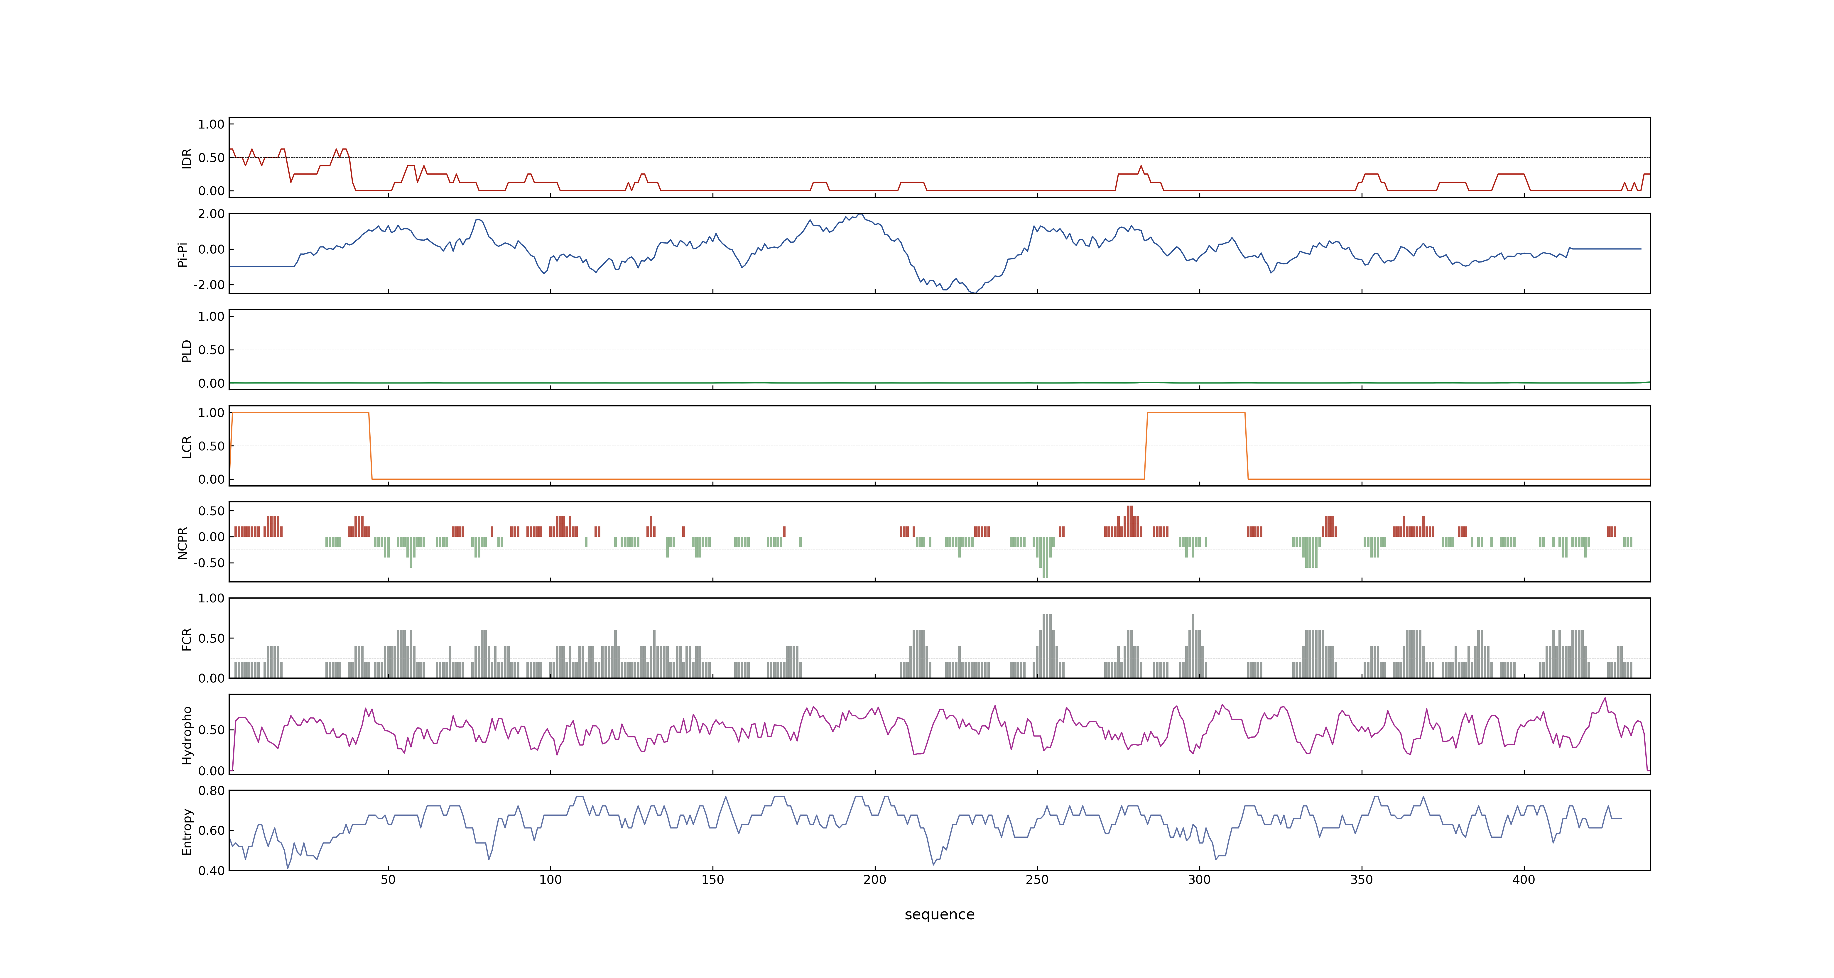
Task: Click the x-axis tick label 100
Action: pos(550,880)
